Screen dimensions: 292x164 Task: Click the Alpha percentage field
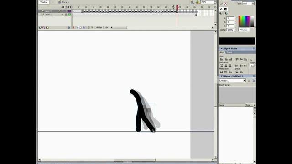230,30
